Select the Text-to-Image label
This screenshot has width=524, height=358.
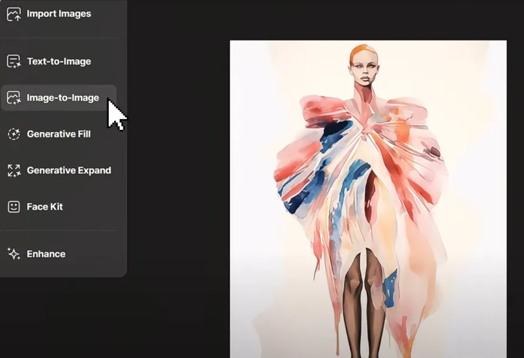pyautogui.click(x=59, y=62)
